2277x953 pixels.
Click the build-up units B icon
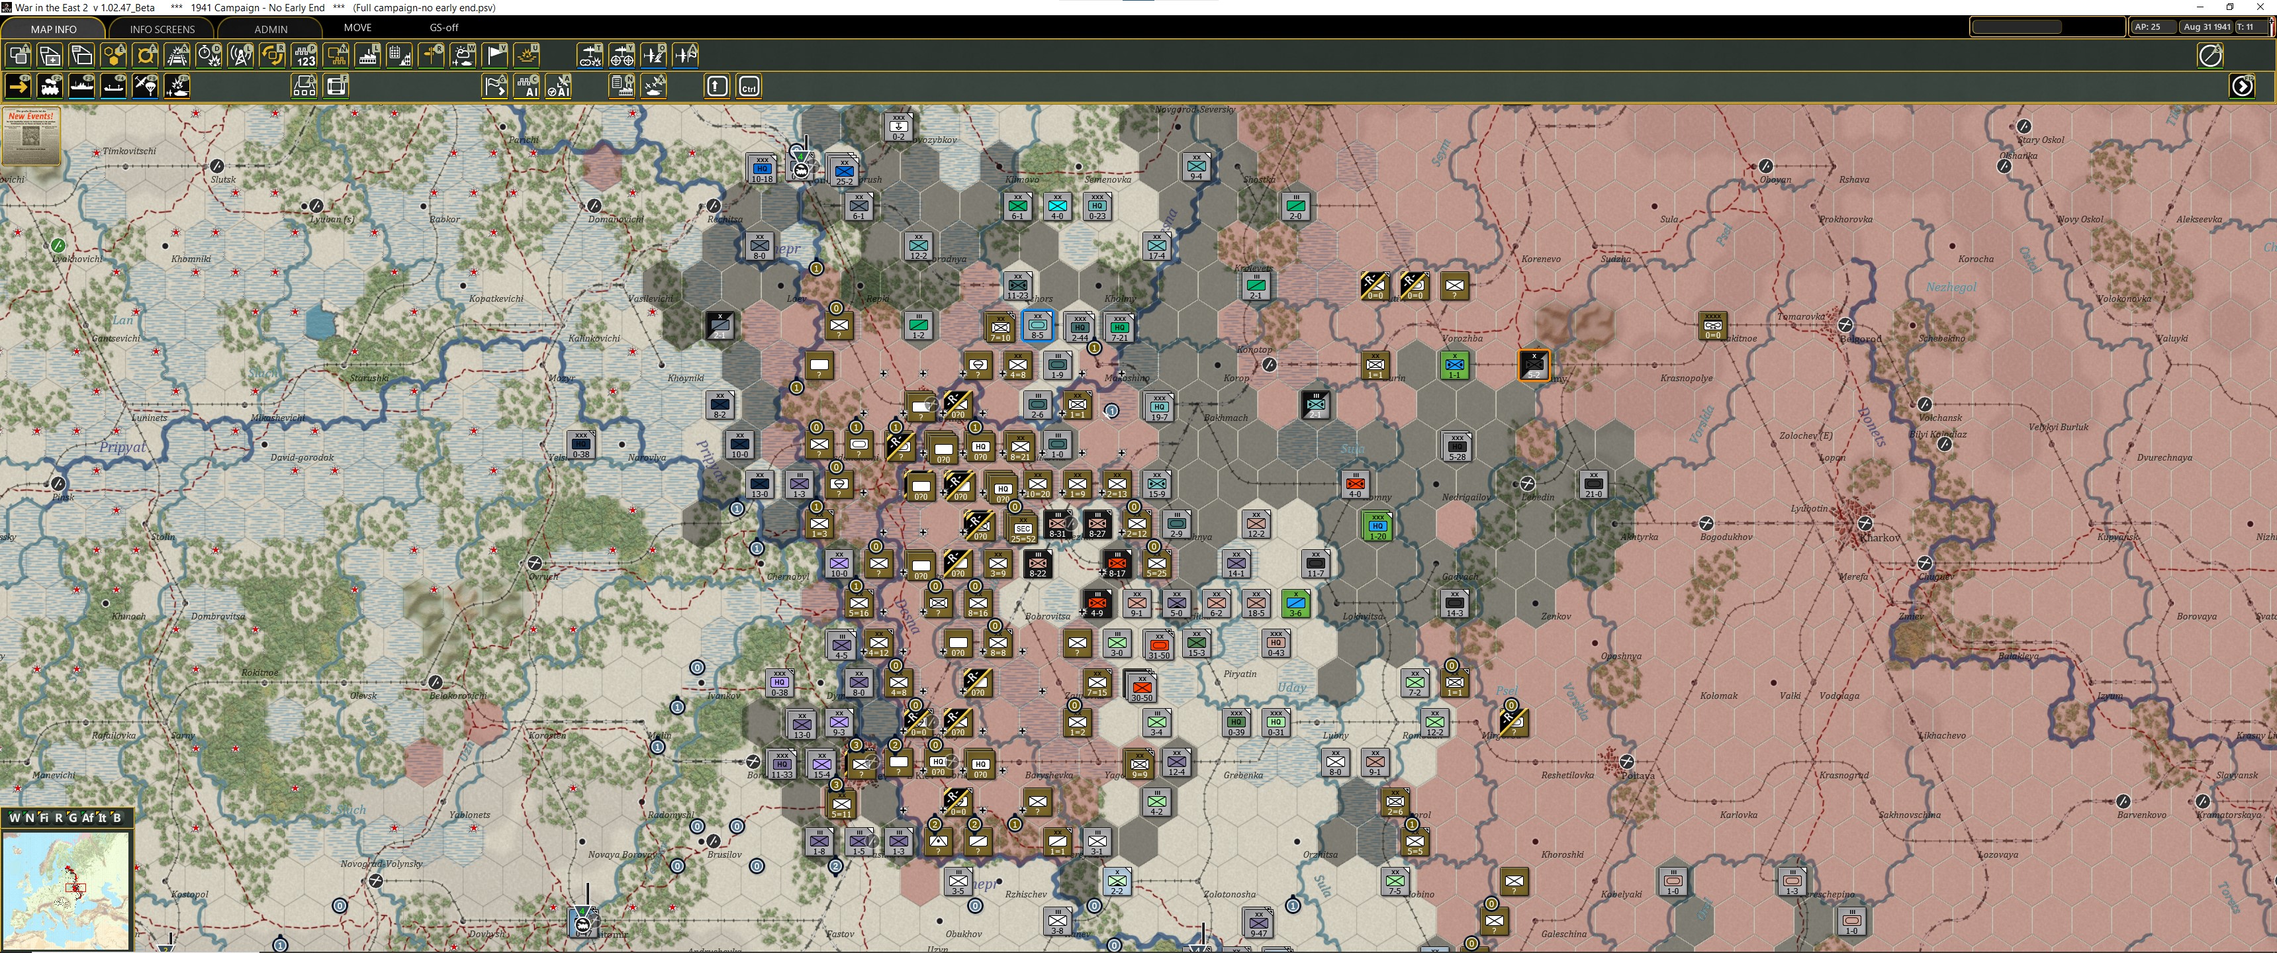click(305, 86)
